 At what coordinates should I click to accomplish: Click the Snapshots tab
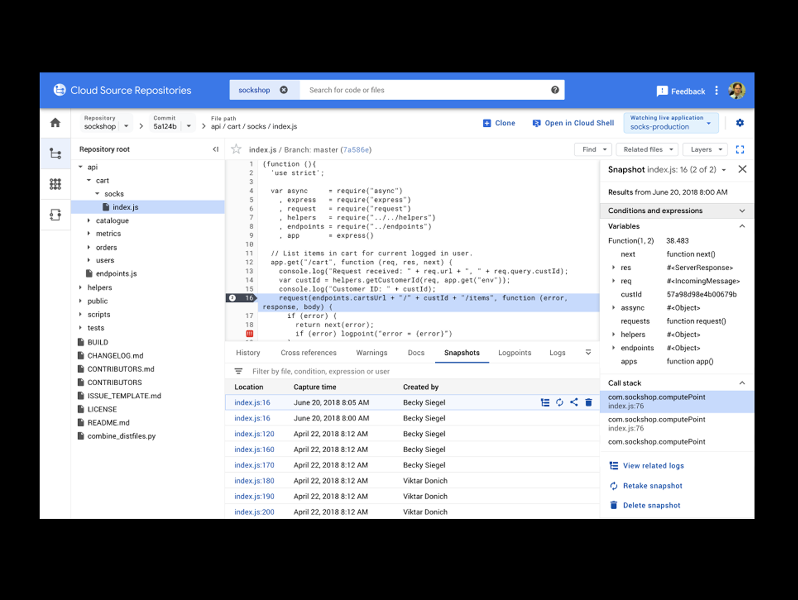click(x=462, y=353)
